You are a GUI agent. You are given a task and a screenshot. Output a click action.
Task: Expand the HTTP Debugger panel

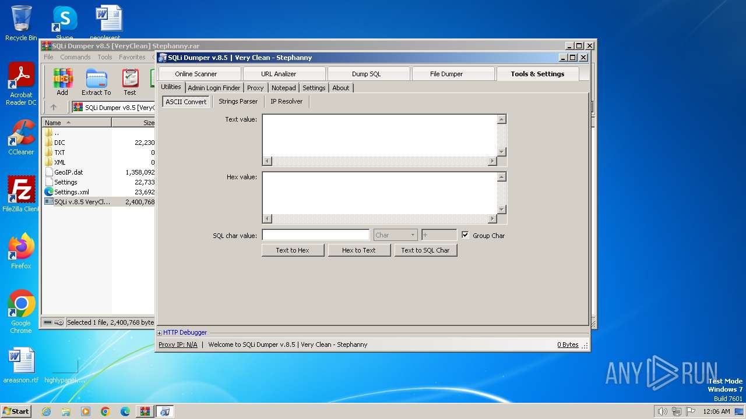[x=160, y=333]
